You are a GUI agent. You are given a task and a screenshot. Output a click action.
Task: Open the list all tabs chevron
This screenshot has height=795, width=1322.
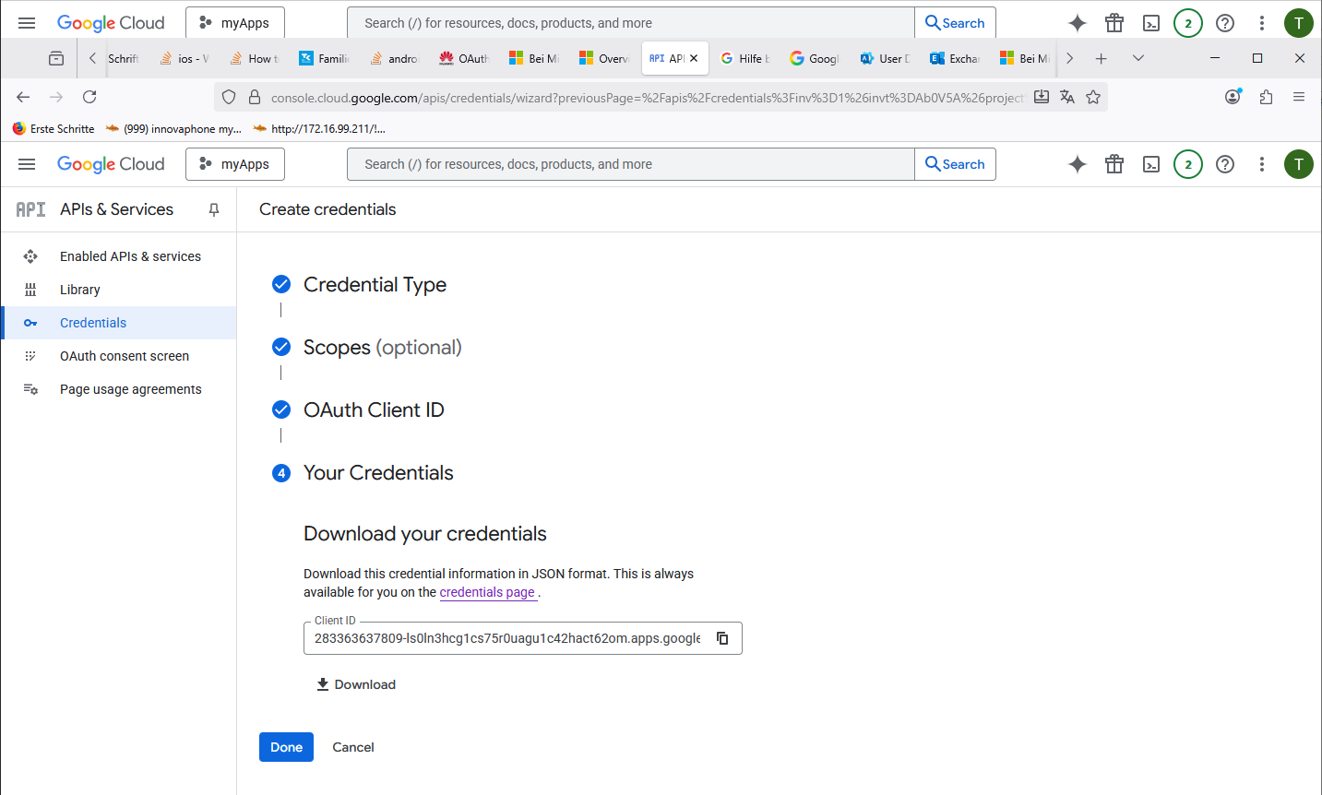[1138, 58]
